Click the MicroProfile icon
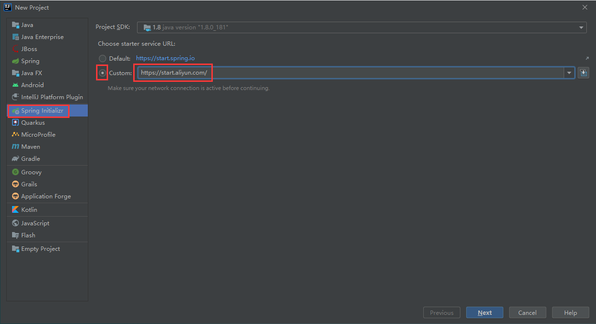The width and height of the screenshot is (596, 324). pos(15,135)
